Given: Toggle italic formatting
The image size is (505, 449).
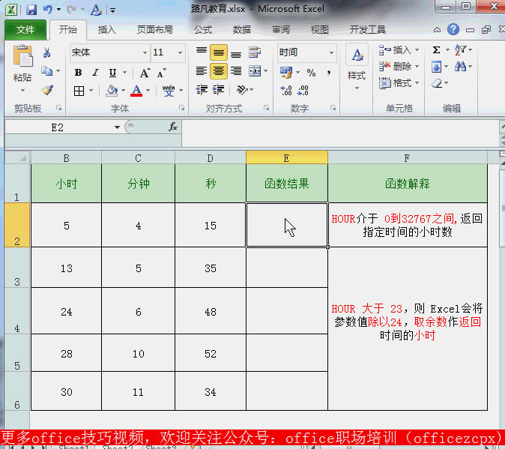Looking at the screenshot, I should (95, 73).
